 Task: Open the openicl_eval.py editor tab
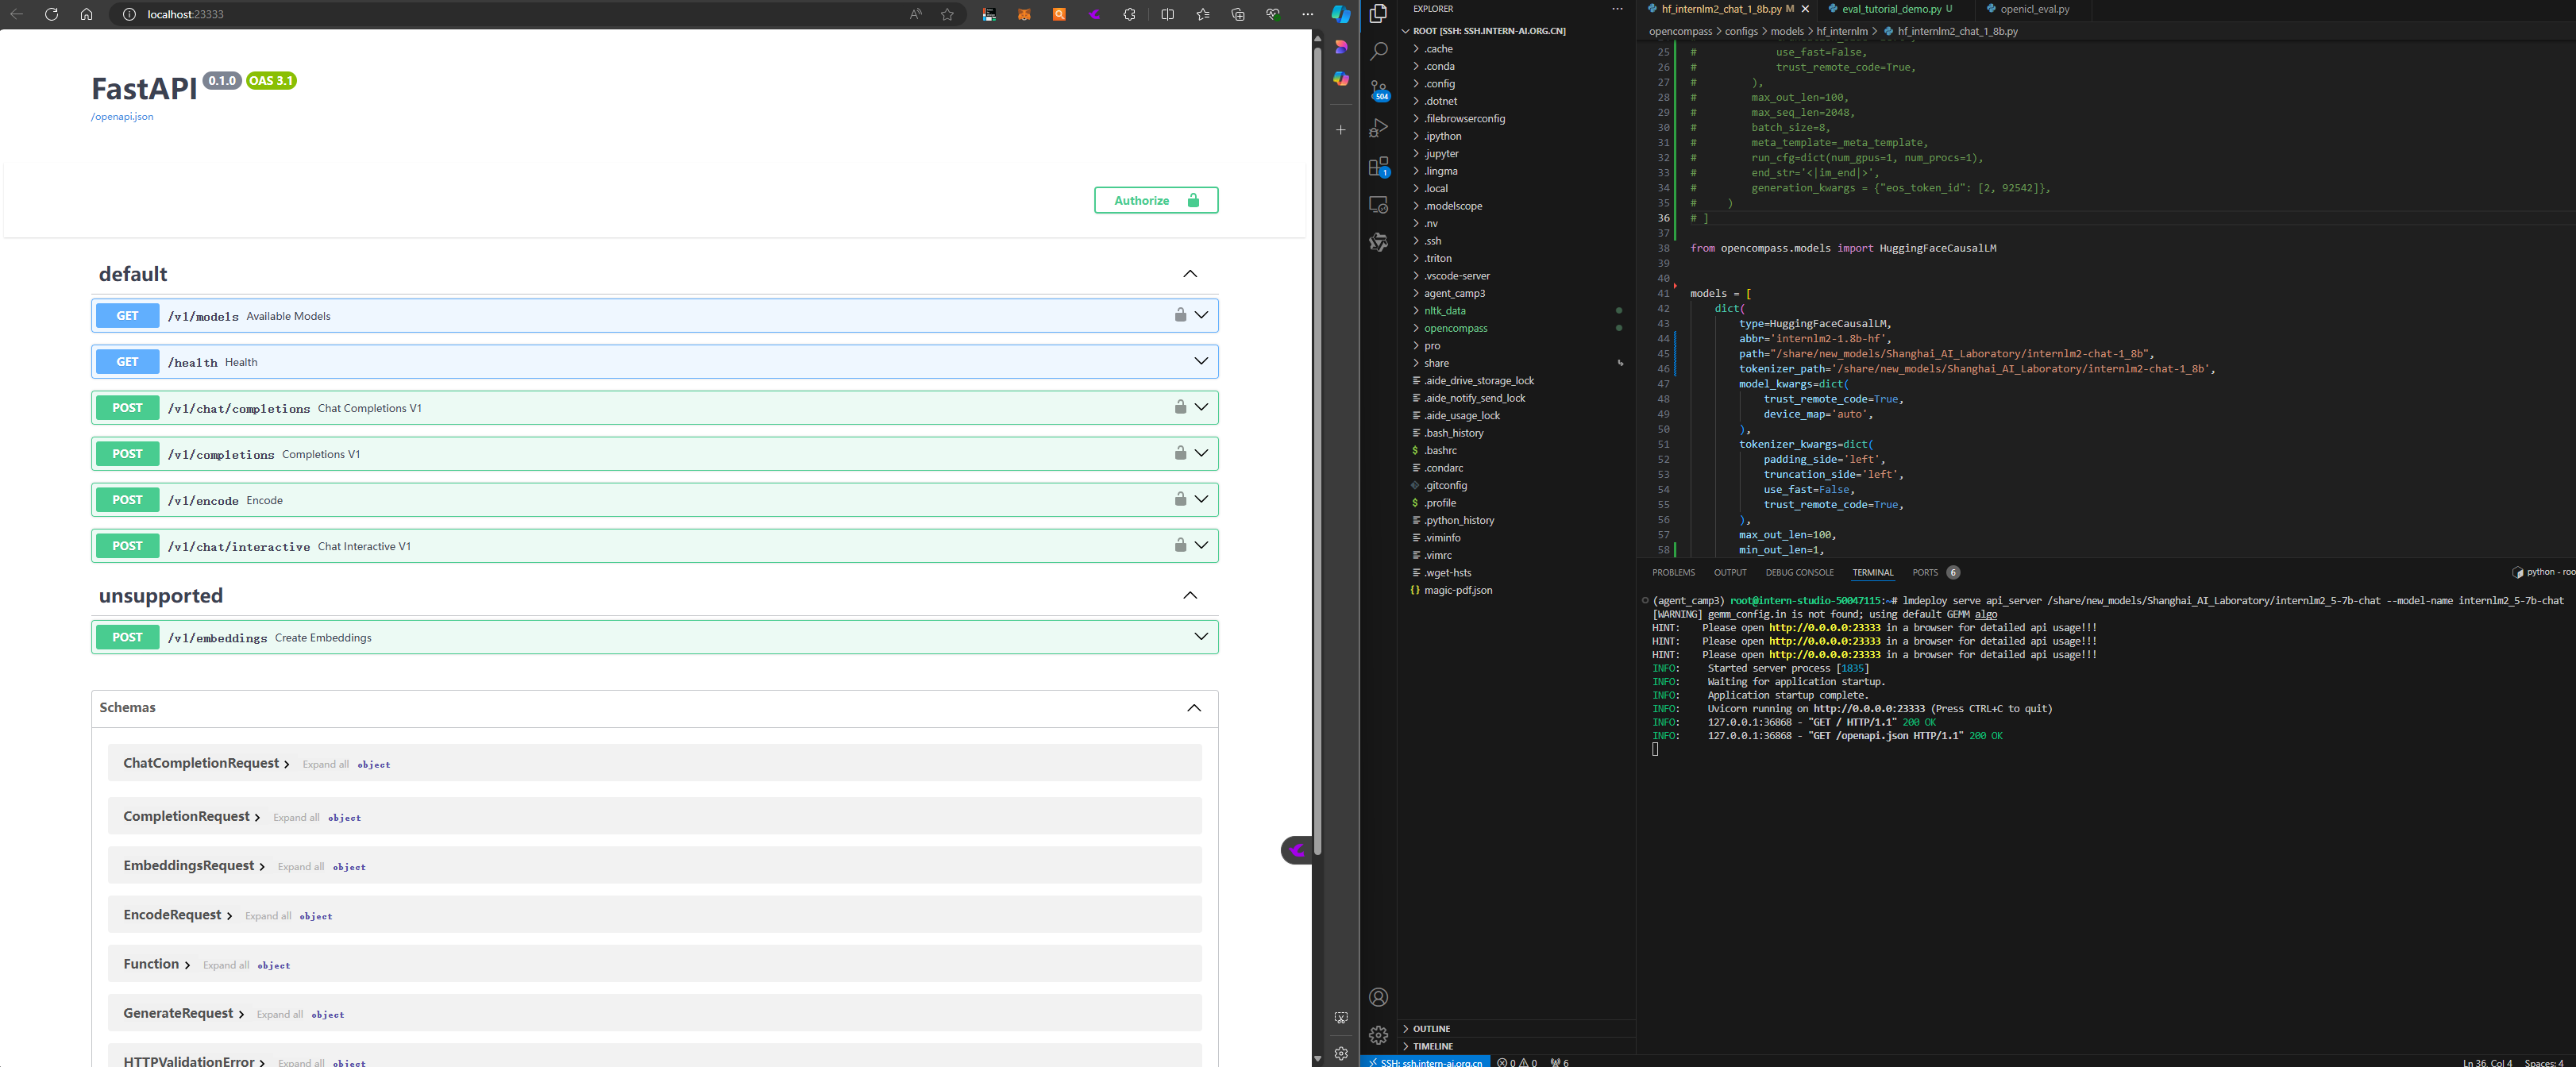(2034, 9)
